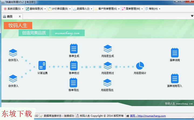194x120 pixels.
Task: Close the 首页 tab
Action: (x=20, y=16)
